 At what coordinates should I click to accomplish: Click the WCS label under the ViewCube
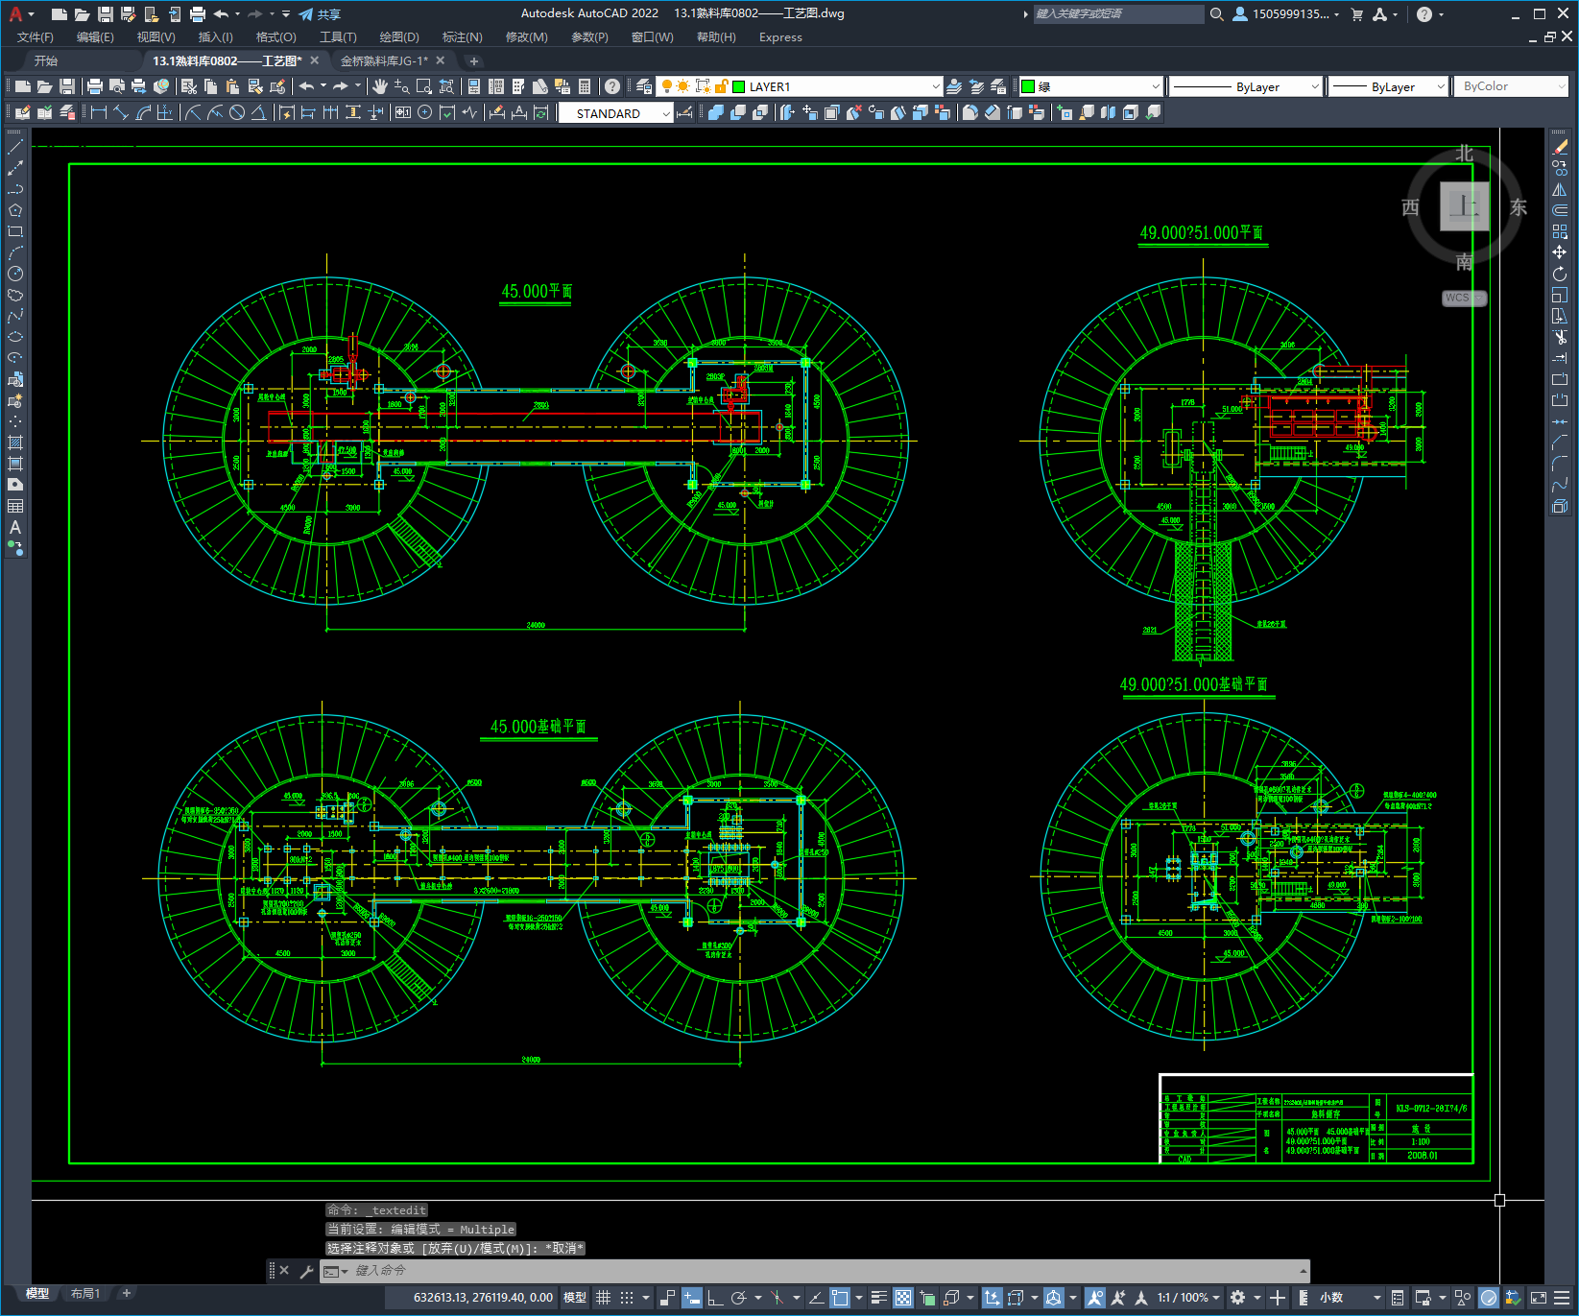pos(1463,298)
